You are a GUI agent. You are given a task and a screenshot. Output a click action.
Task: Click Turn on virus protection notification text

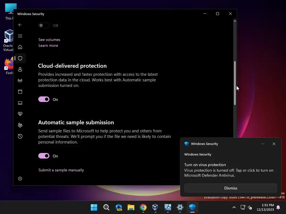coord(205,165)
